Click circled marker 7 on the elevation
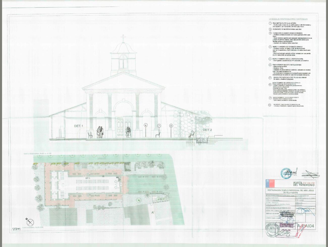 click(159, 126)
